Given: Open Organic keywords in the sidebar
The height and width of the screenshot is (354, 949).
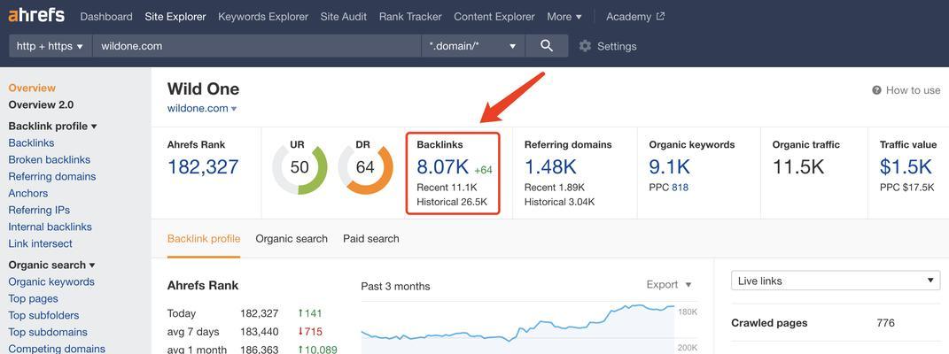Looking at the screenshot, I should click(51, 282).
